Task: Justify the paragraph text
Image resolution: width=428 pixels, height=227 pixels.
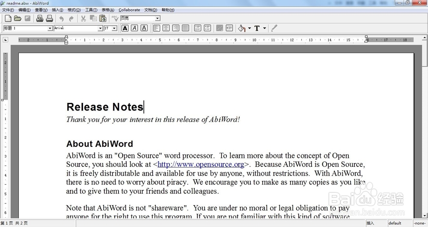Action: pyautogui.click(x=186, y=28)
